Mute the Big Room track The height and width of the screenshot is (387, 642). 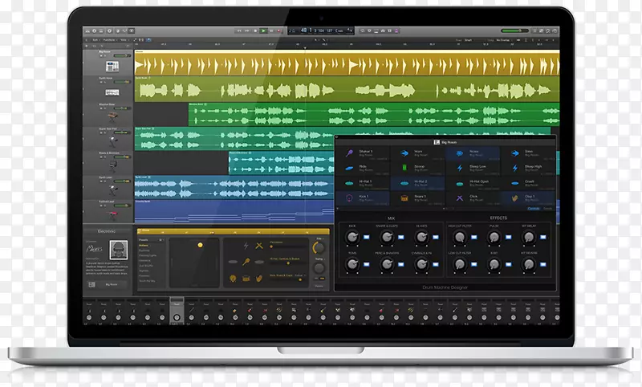[101, 55]
